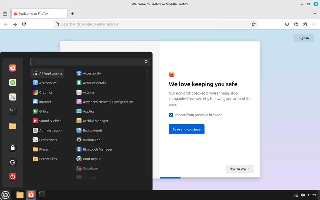The width and height of the screenshot is (320, 200).
Task: Click the Save and continue button
Action: click(x=186, y=129)
